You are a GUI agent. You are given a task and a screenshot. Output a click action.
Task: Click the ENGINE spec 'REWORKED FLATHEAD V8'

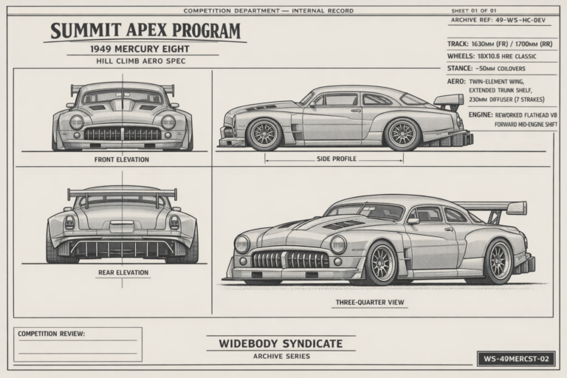coord(526,115)
